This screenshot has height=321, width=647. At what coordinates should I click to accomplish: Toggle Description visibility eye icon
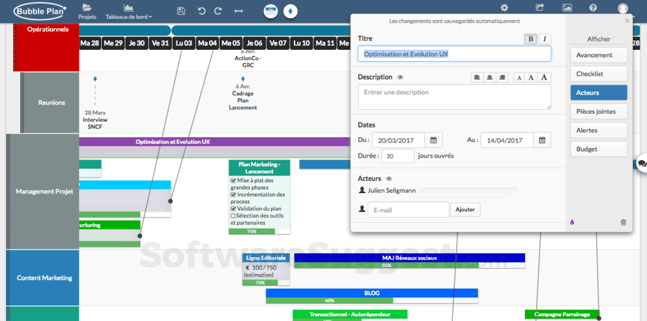point(400,77)
